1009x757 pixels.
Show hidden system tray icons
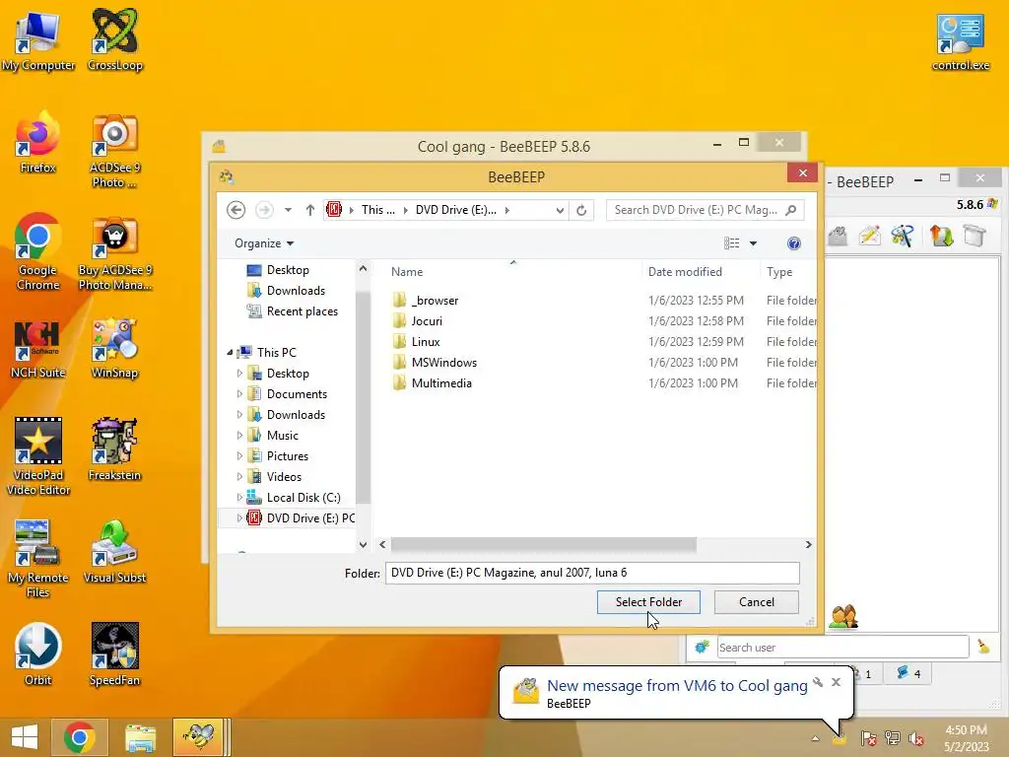(x=815, y=738)
